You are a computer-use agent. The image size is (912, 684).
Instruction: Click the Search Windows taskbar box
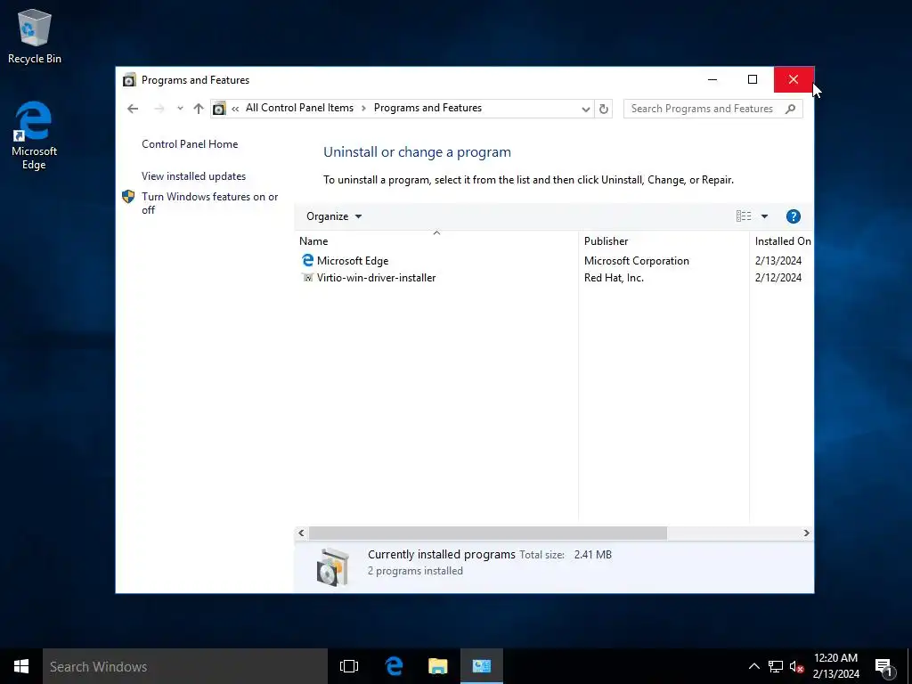pos(185,666)
